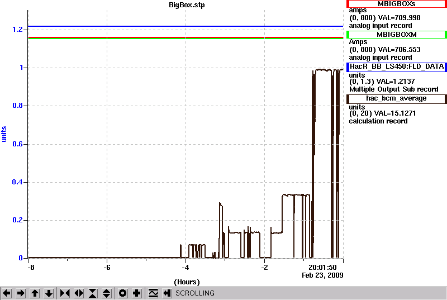Click the 0.8 y-axis tick label
Image resolution: width=447 pixels, height=300 pixels.
[x=17, y=106]
